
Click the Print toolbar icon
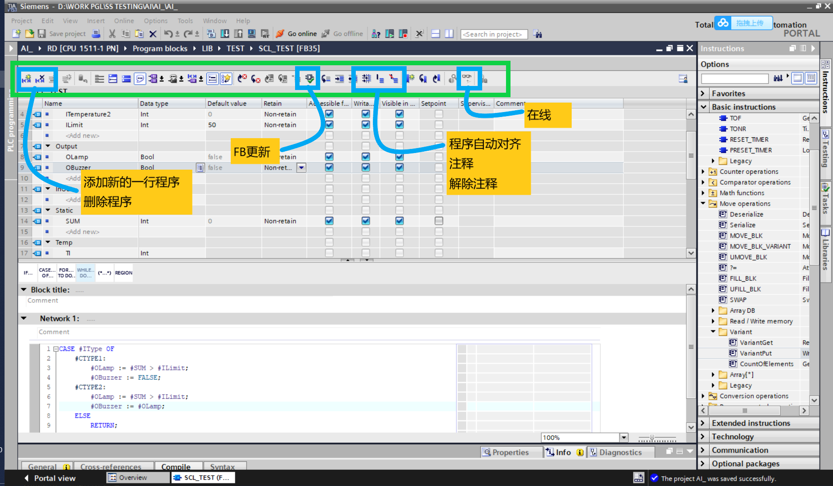pos(96,34)
